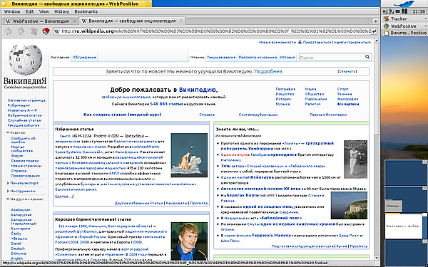428x267 pixels.
Task: Click the browser Back arrow icon
Action: pos(8,31)
